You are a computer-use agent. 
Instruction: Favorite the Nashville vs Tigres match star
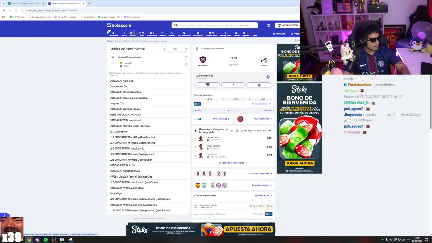click(186, 64)
